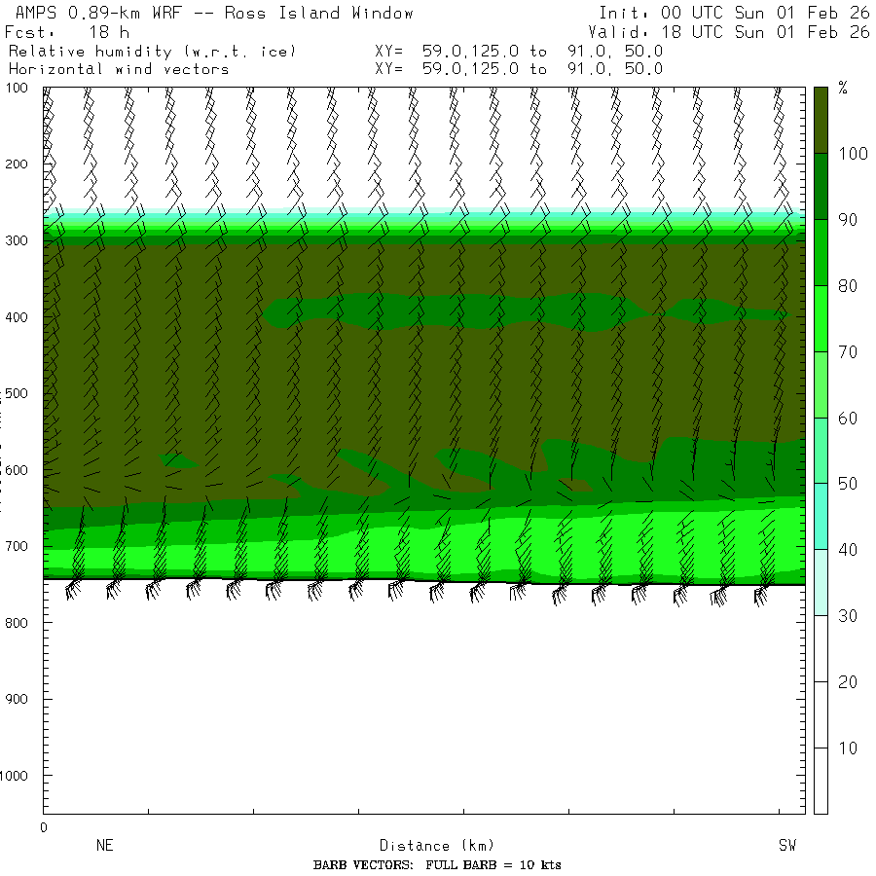Viewport: 876px width, 876px height.
Task: Click the pale aqua 30-40% colorbar segment
Action: point(821,583)
